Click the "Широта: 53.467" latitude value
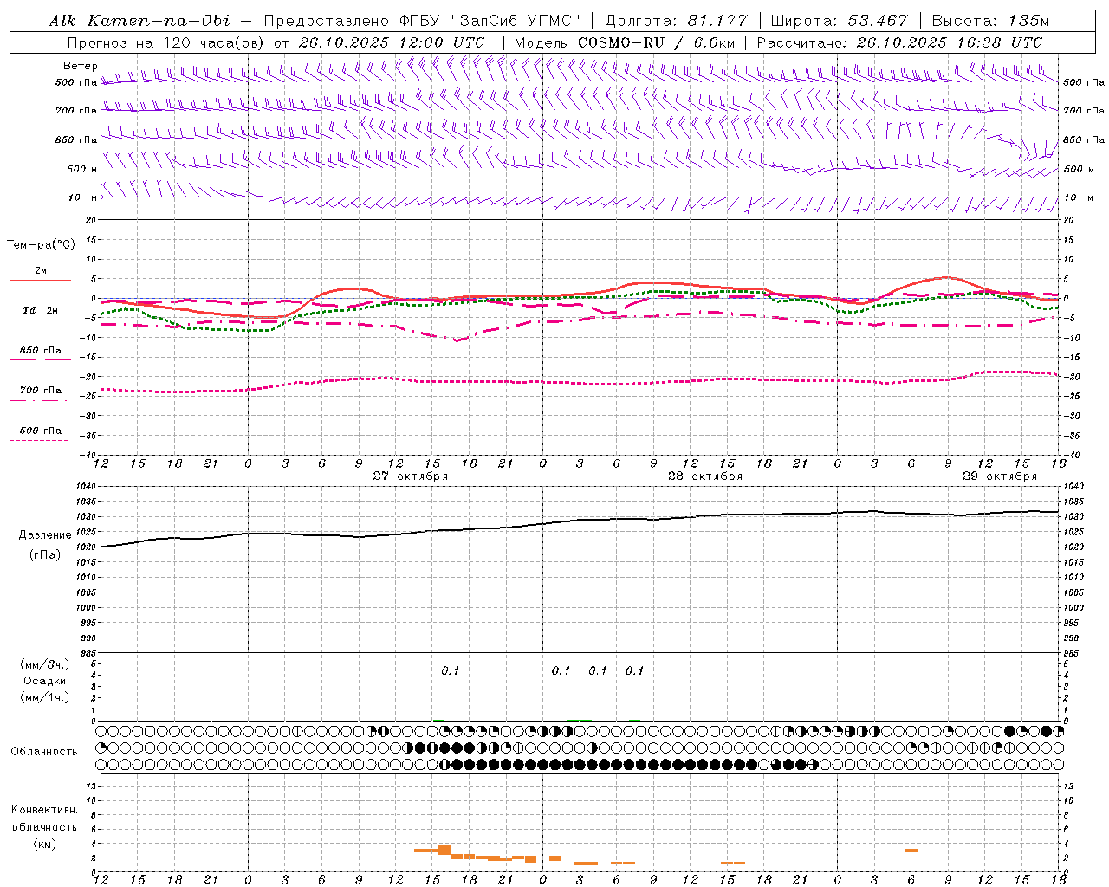Viewport: 1109px width, 887px height. pos(839,21)
